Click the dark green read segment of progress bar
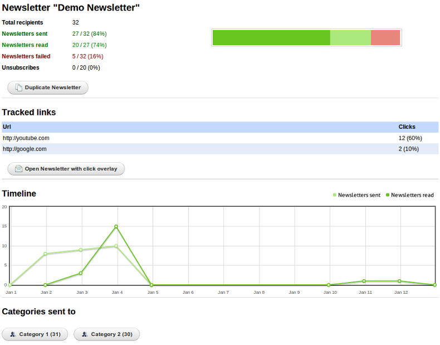The image size is (440, 345). click(x=271, y=37)
